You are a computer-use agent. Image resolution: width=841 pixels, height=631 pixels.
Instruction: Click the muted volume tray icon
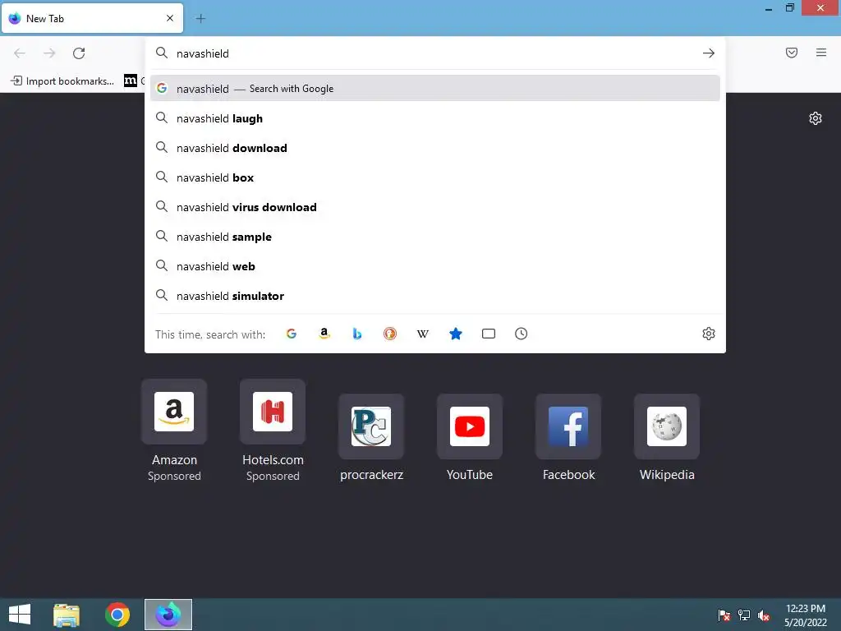click(764, 615)
